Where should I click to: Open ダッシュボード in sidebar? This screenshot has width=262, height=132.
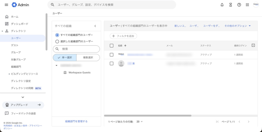(x=19, y=24)
